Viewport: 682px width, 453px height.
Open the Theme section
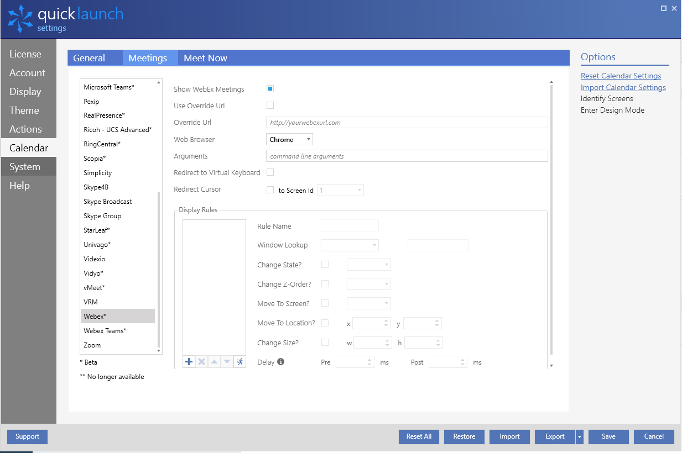pos(29,110)
